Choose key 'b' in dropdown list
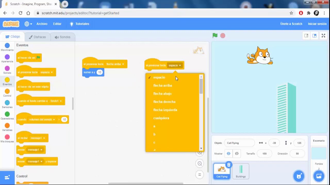Viewport: 330px width, 185px height. [154, 134]
